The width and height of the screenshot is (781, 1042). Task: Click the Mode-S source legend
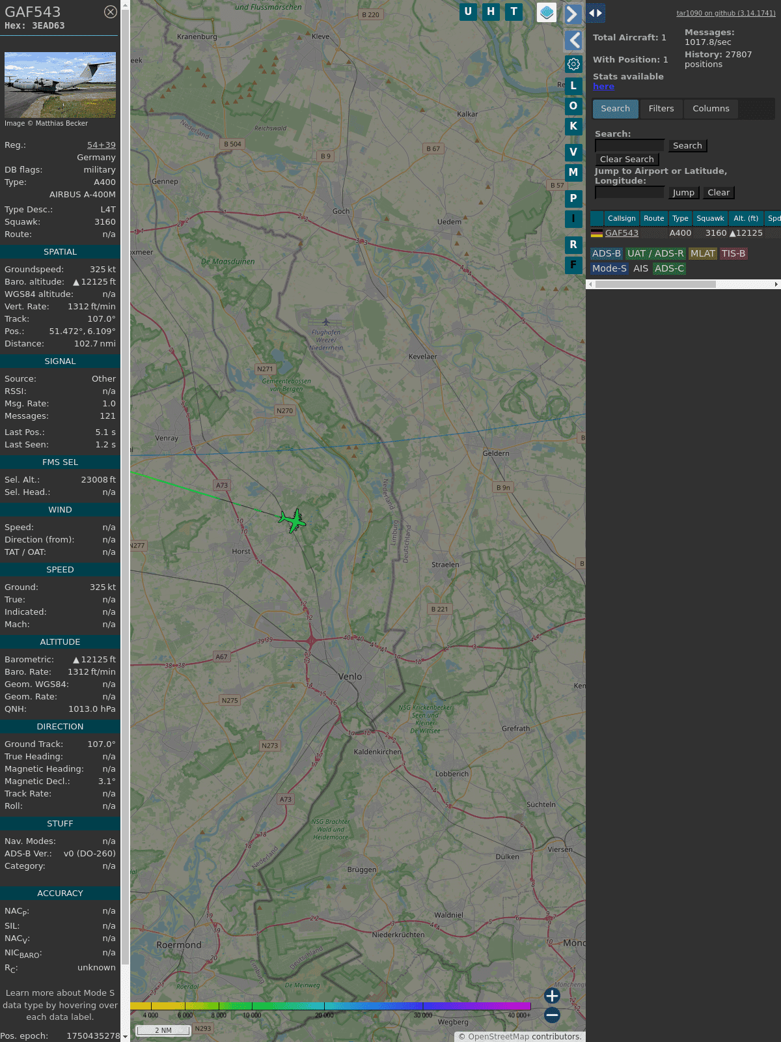click(609, 268)
